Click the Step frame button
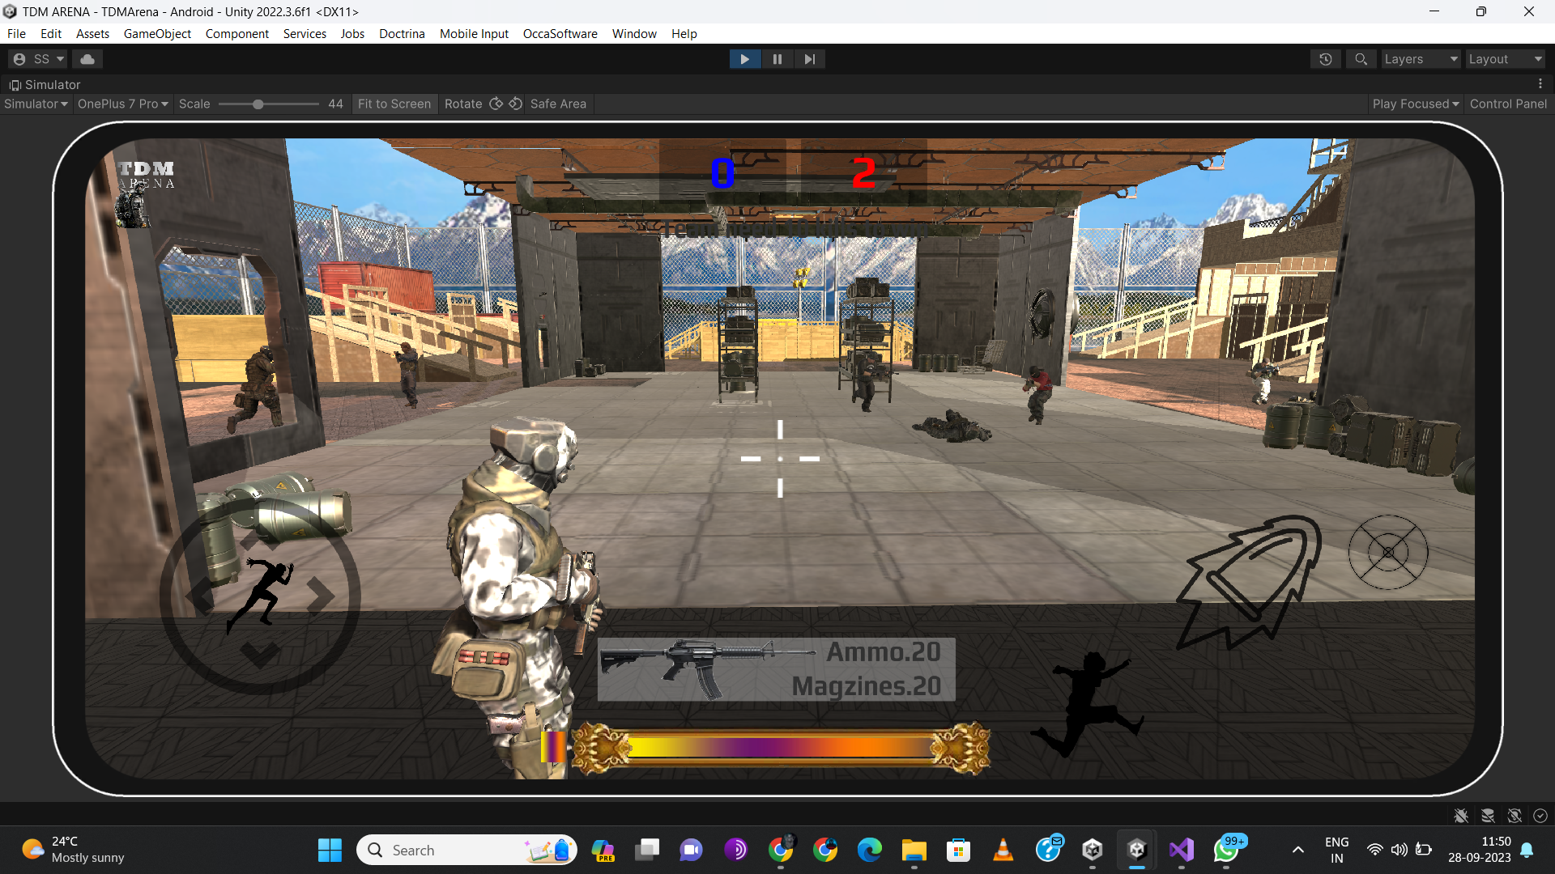This screenshot has width=1555, height=874. (809, 59)
